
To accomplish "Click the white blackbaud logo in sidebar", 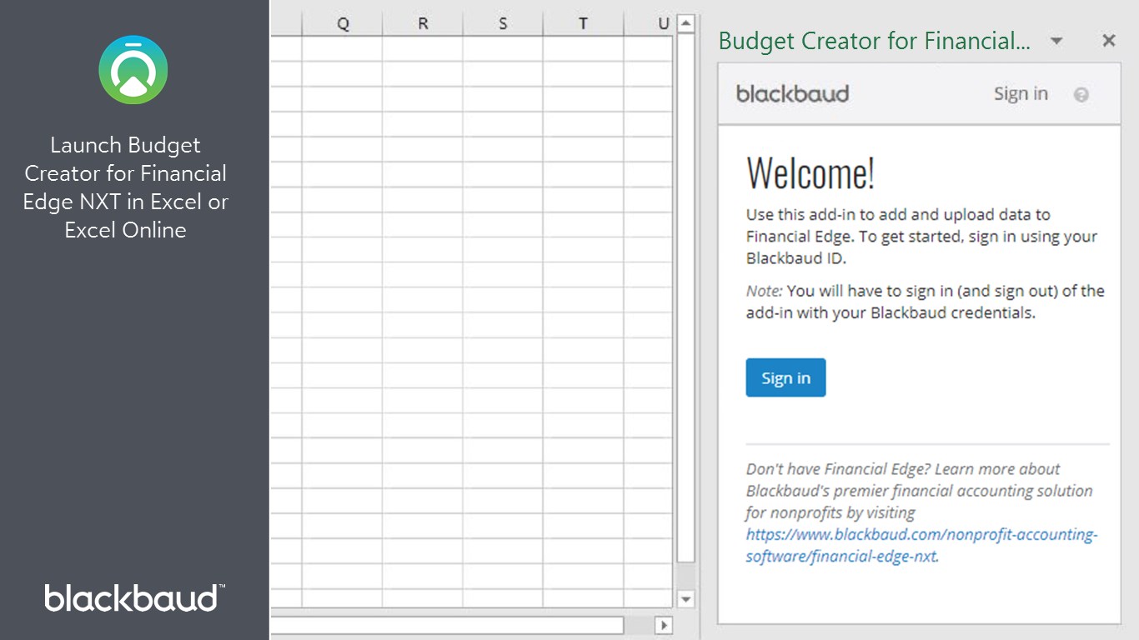I will click(x=134, y=597).
